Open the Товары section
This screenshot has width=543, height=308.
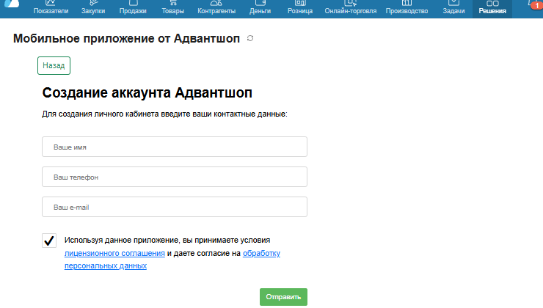click(x=172, y=7)
